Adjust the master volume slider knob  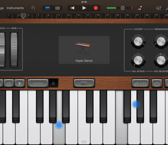pos(123,8)
